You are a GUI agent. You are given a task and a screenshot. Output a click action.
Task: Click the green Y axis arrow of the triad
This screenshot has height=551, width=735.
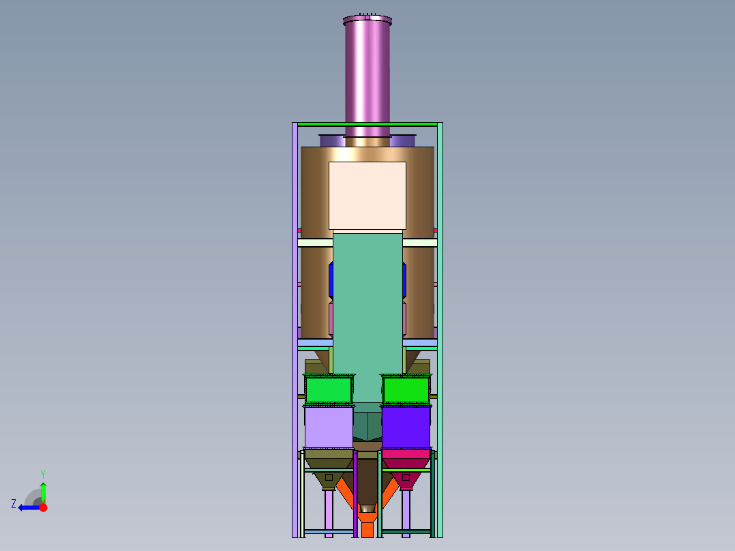click(x=43, y=492)
